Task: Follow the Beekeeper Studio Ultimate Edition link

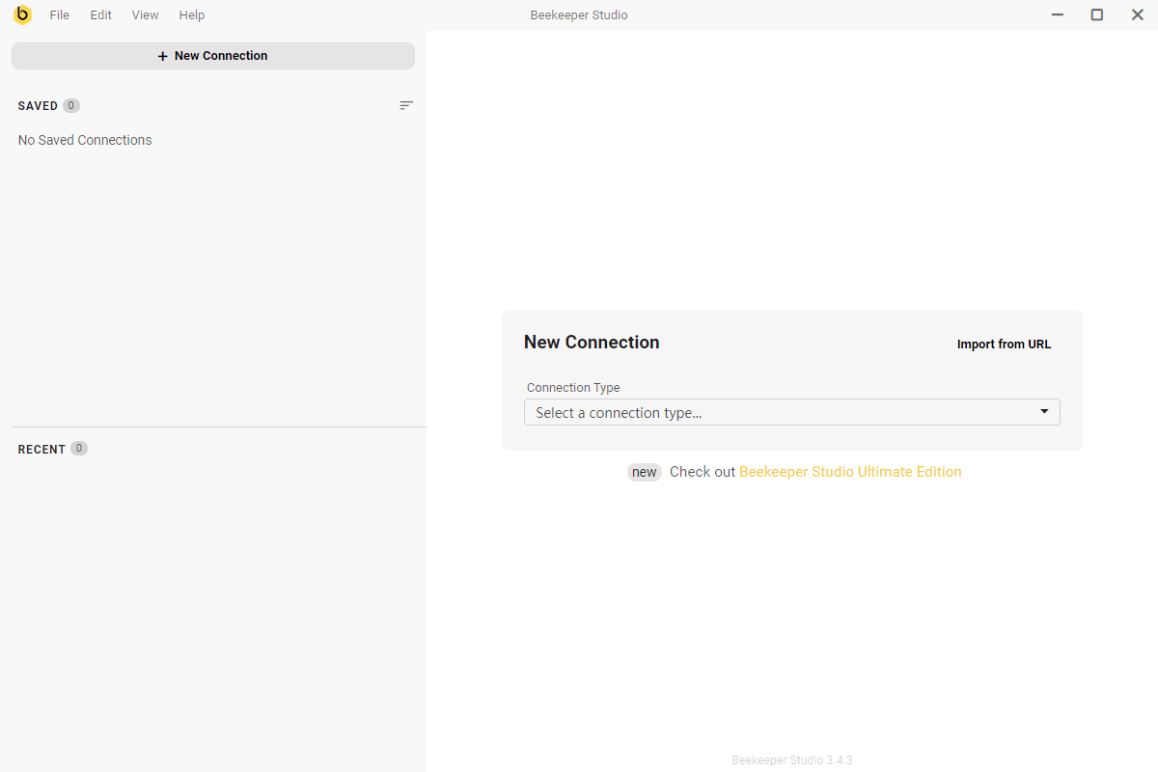Action: click(x=850, y=472)
